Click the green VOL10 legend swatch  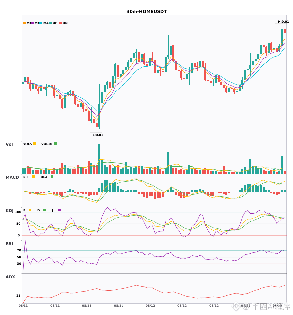[55, 144]
